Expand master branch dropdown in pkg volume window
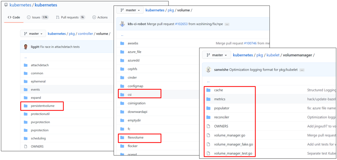This screenshot has height=160, width=337. pyautogui.click(x=130, y=10)
